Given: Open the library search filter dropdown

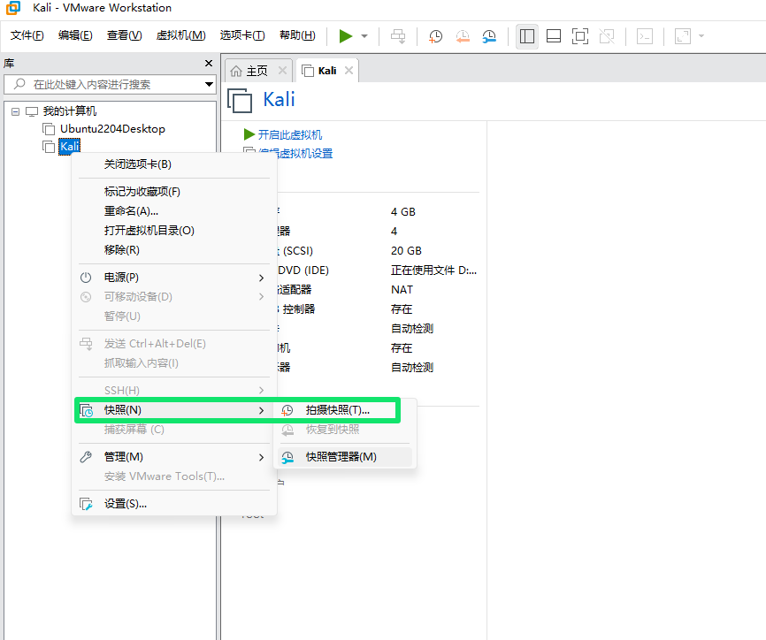Looking at the screenshot, I should 209,85.
